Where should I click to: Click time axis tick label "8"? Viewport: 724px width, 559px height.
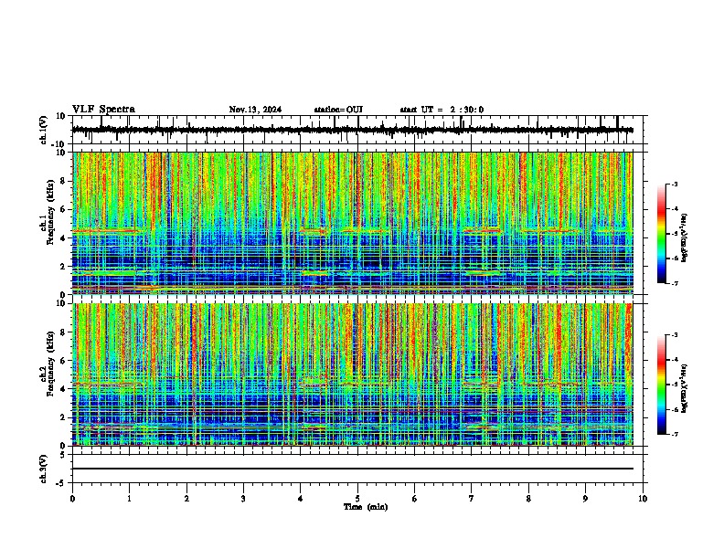coord(528,499)
